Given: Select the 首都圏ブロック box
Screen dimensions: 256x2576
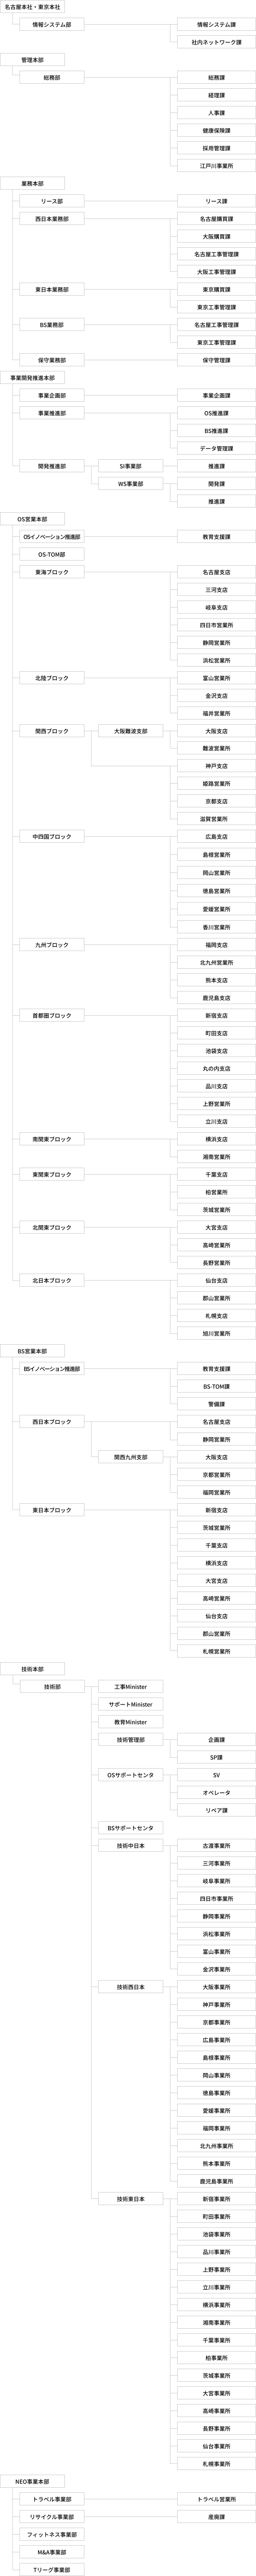Looking at the screenshot, I should [52, 1015].
